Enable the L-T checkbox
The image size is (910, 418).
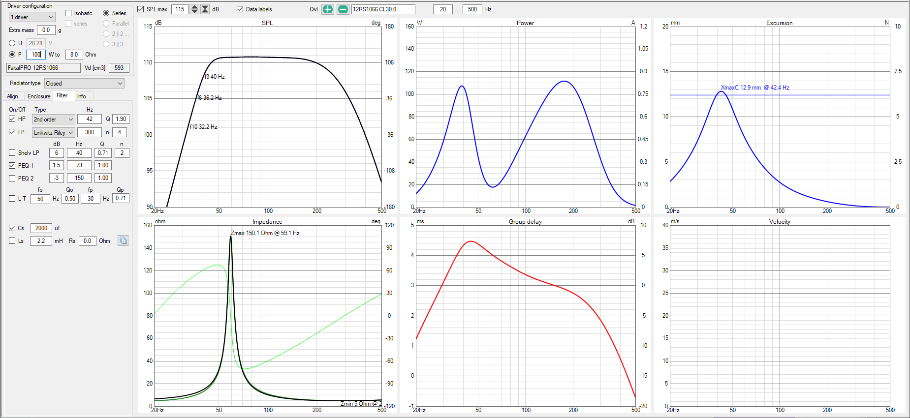click(x=12, y=199)
